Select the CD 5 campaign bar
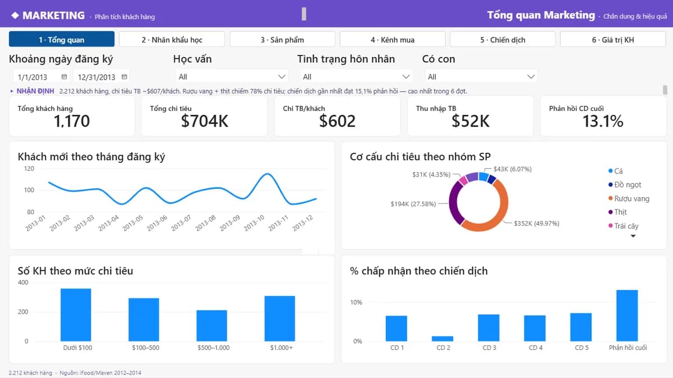673x378 pixels. 581,327
